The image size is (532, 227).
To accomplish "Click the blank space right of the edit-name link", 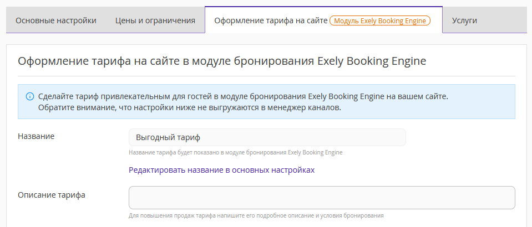I will click(414, 170).
